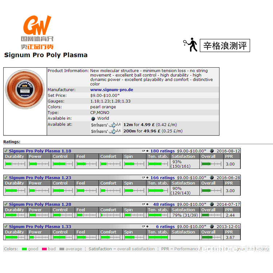Viewport: 273px width, 273px height.
Task: Click the green checkmark on the 1.28 row
Action: point(6,204)
